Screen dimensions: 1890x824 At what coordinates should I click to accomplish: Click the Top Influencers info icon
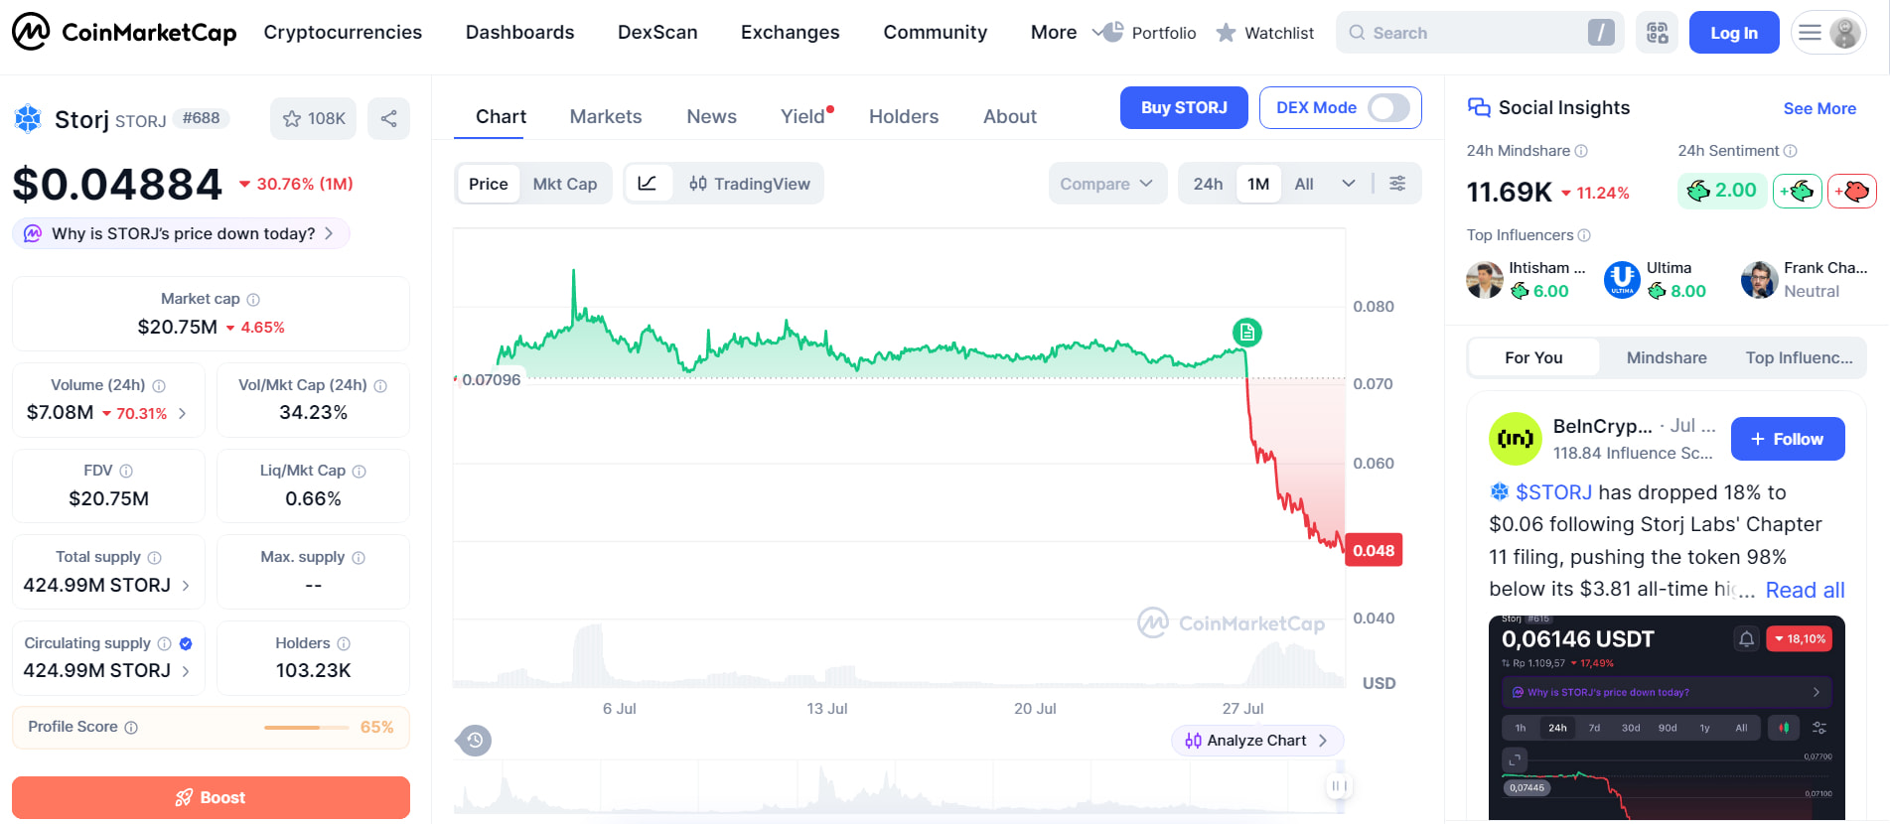(x=1584, y=235)
